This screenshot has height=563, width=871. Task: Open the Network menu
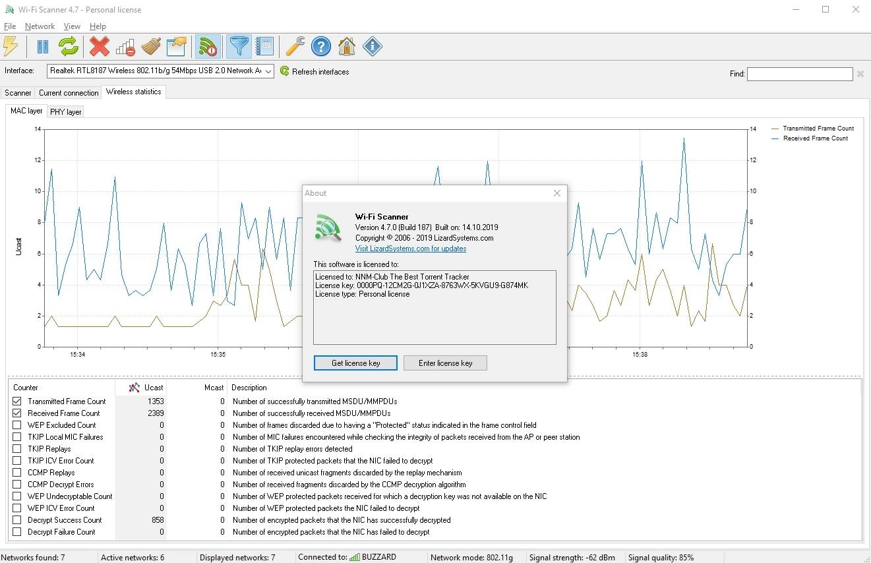tap(40, 26)
